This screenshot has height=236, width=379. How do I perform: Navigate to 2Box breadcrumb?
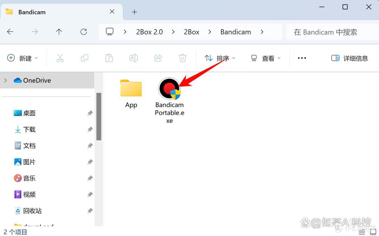coord(192,32)
